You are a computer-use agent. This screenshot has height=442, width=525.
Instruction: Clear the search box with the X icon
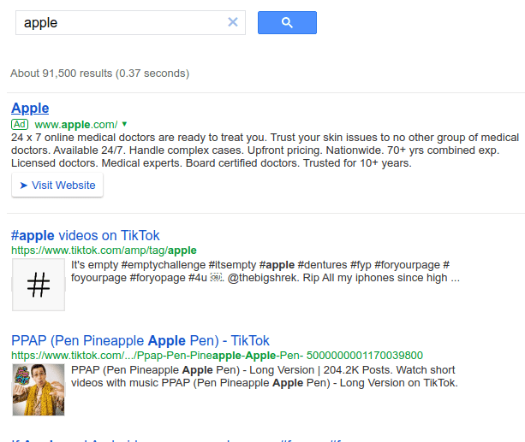coord(232,22)
